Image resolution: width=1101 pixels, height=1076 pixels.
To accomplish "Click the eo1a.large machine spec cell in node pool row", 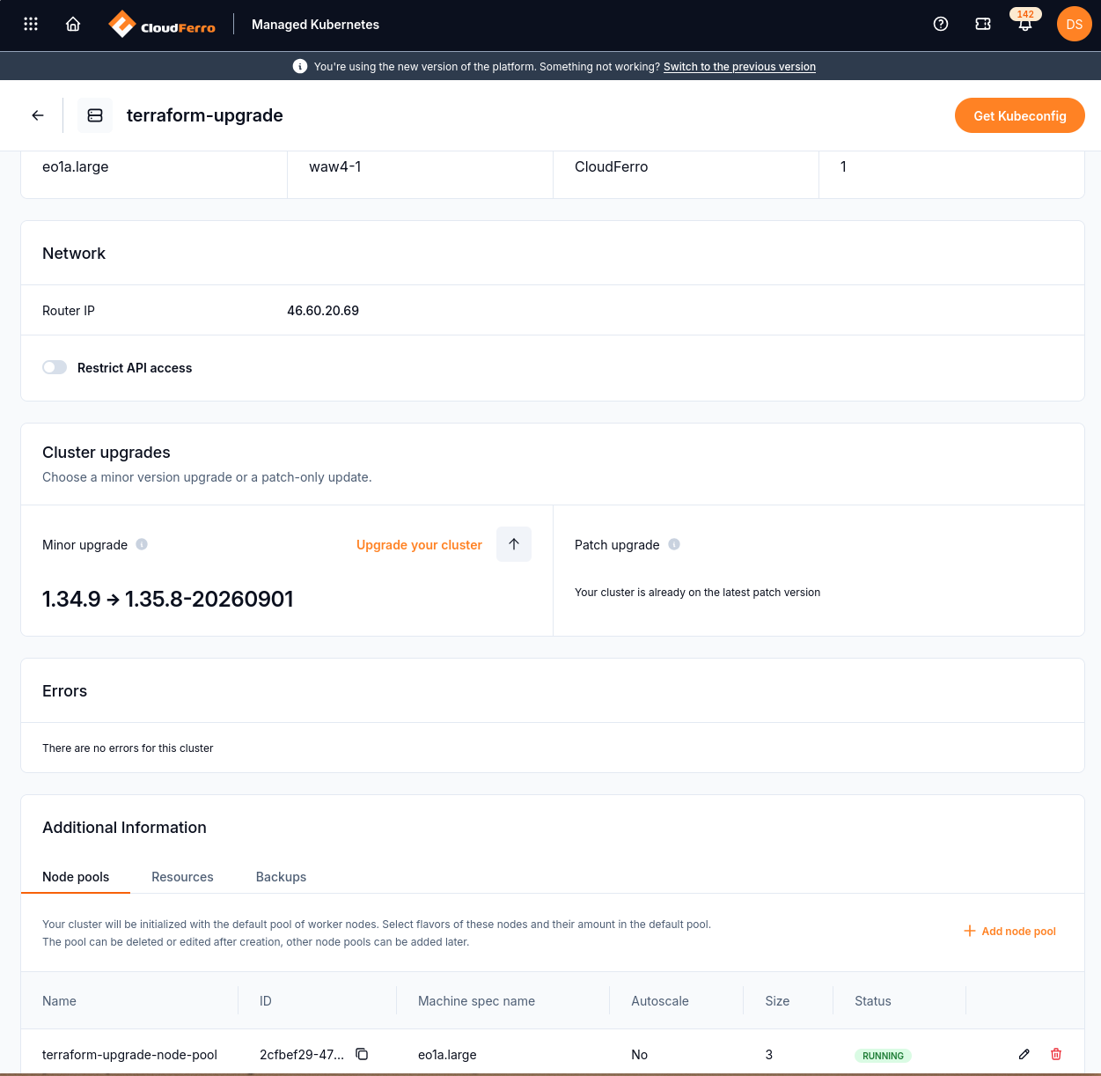I will click(447, 1055).
